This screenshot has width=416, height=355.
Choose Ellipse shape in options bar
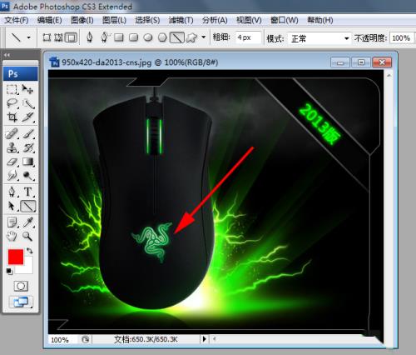(148, 37)
